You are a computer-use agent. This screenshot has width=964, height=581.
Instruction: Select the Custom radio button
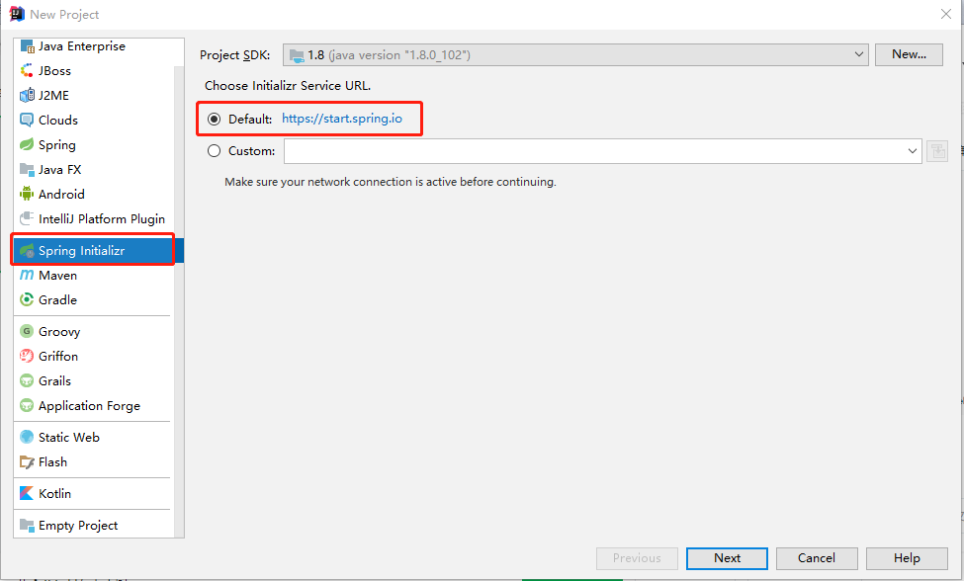tap(214, 151)
